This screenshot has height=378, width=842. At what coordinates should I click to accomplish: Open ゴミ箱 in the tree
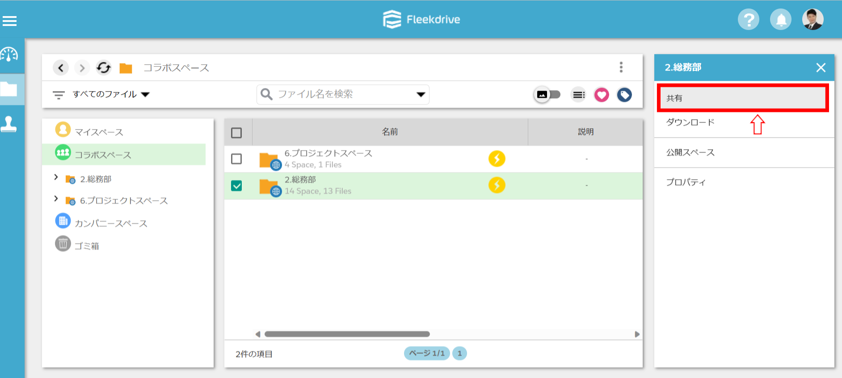tap(87, 245)
